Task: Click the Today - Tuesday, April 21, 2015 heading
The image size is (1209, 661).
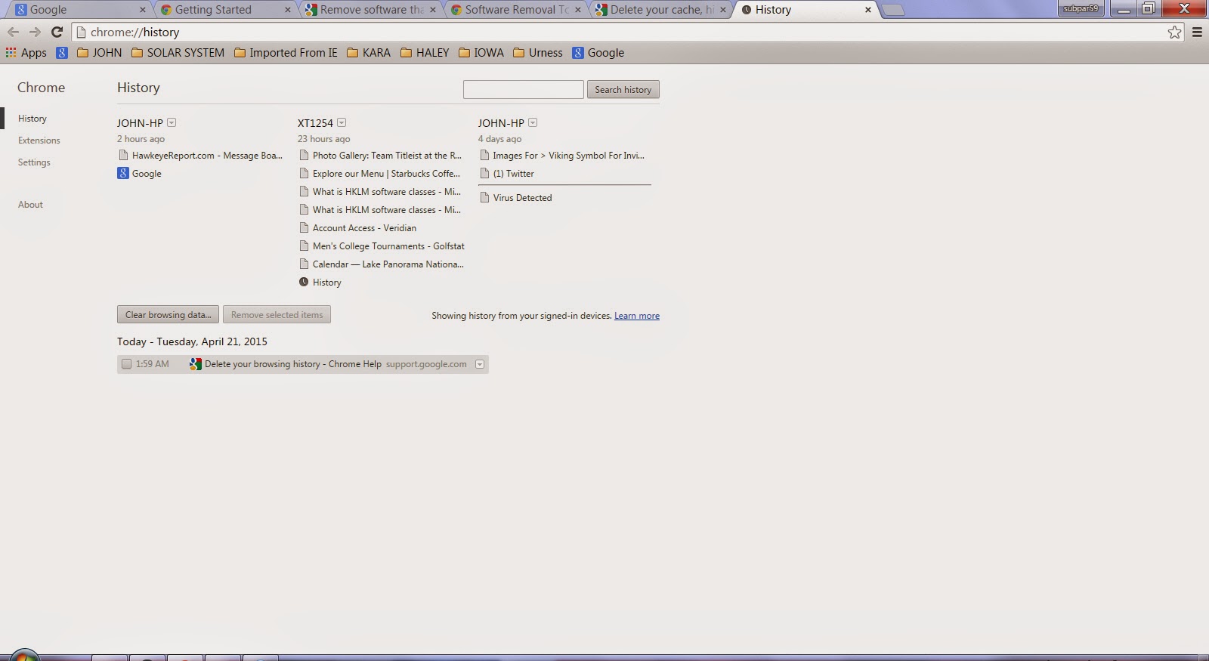Action: (192, 341)
